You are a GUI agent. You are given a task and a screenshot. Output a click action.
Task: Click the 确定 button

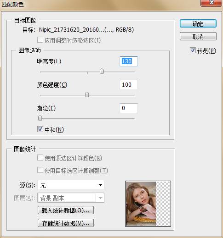point(198,23)
